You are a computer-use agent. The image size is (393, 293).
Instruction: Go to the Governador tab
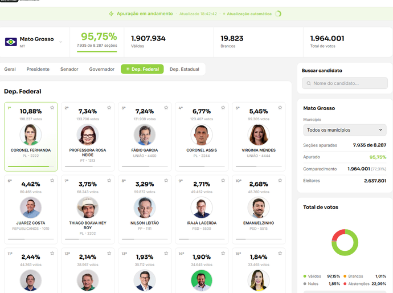coord(102,69)
